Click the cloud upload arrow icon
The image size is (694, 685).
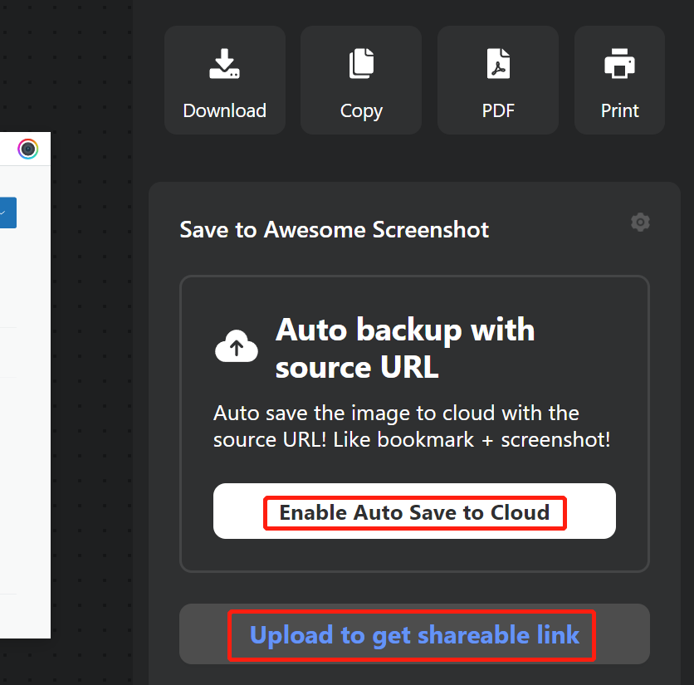pyautogui.click(x=237, y=346)
